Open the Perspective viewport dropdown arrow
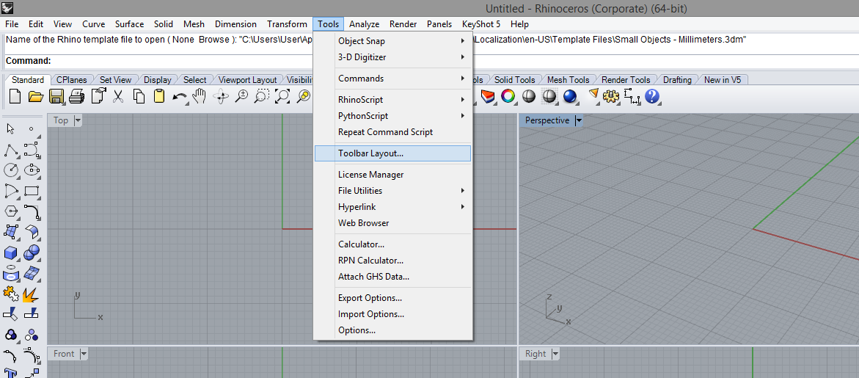This screenshot has height=378, width=859. click(579, 120)
